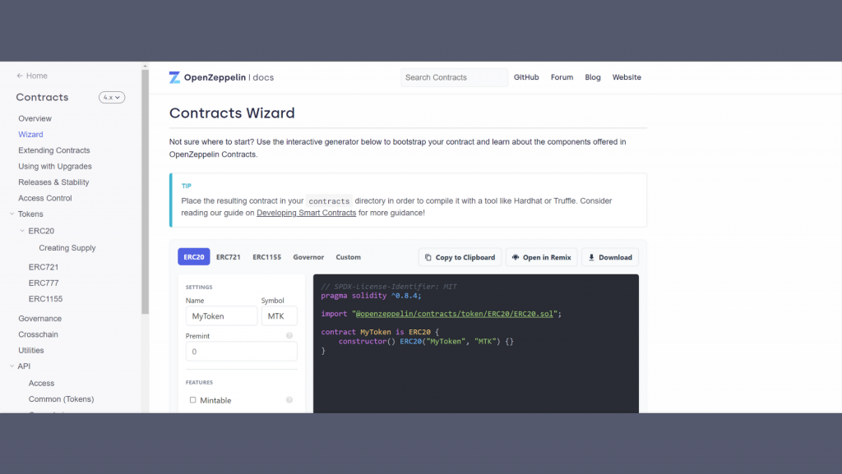
Task: Open Common (Tokens) under API
Action: (x=61, y=399)
